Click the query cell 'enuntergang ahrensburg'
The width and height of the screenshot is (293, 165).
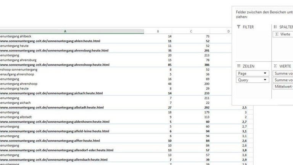(x=18, y=60)
